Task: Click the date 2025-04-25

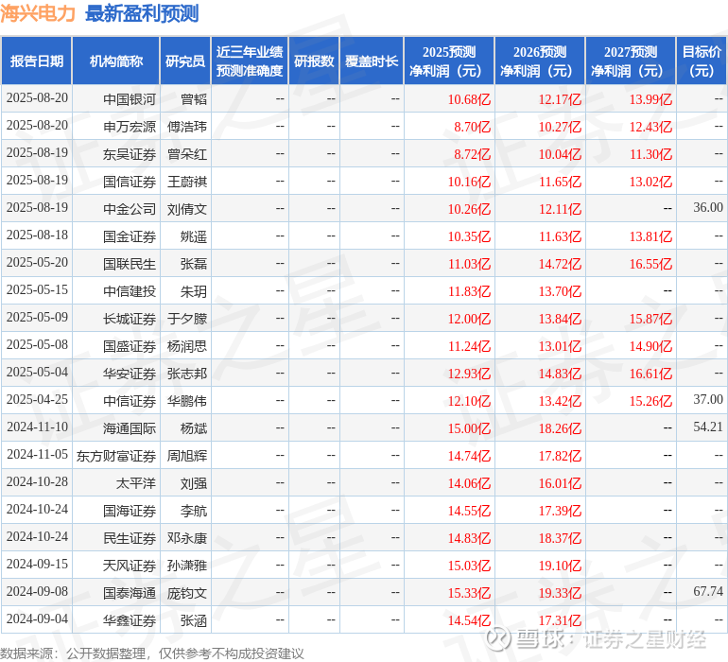Action: (37, 399)
